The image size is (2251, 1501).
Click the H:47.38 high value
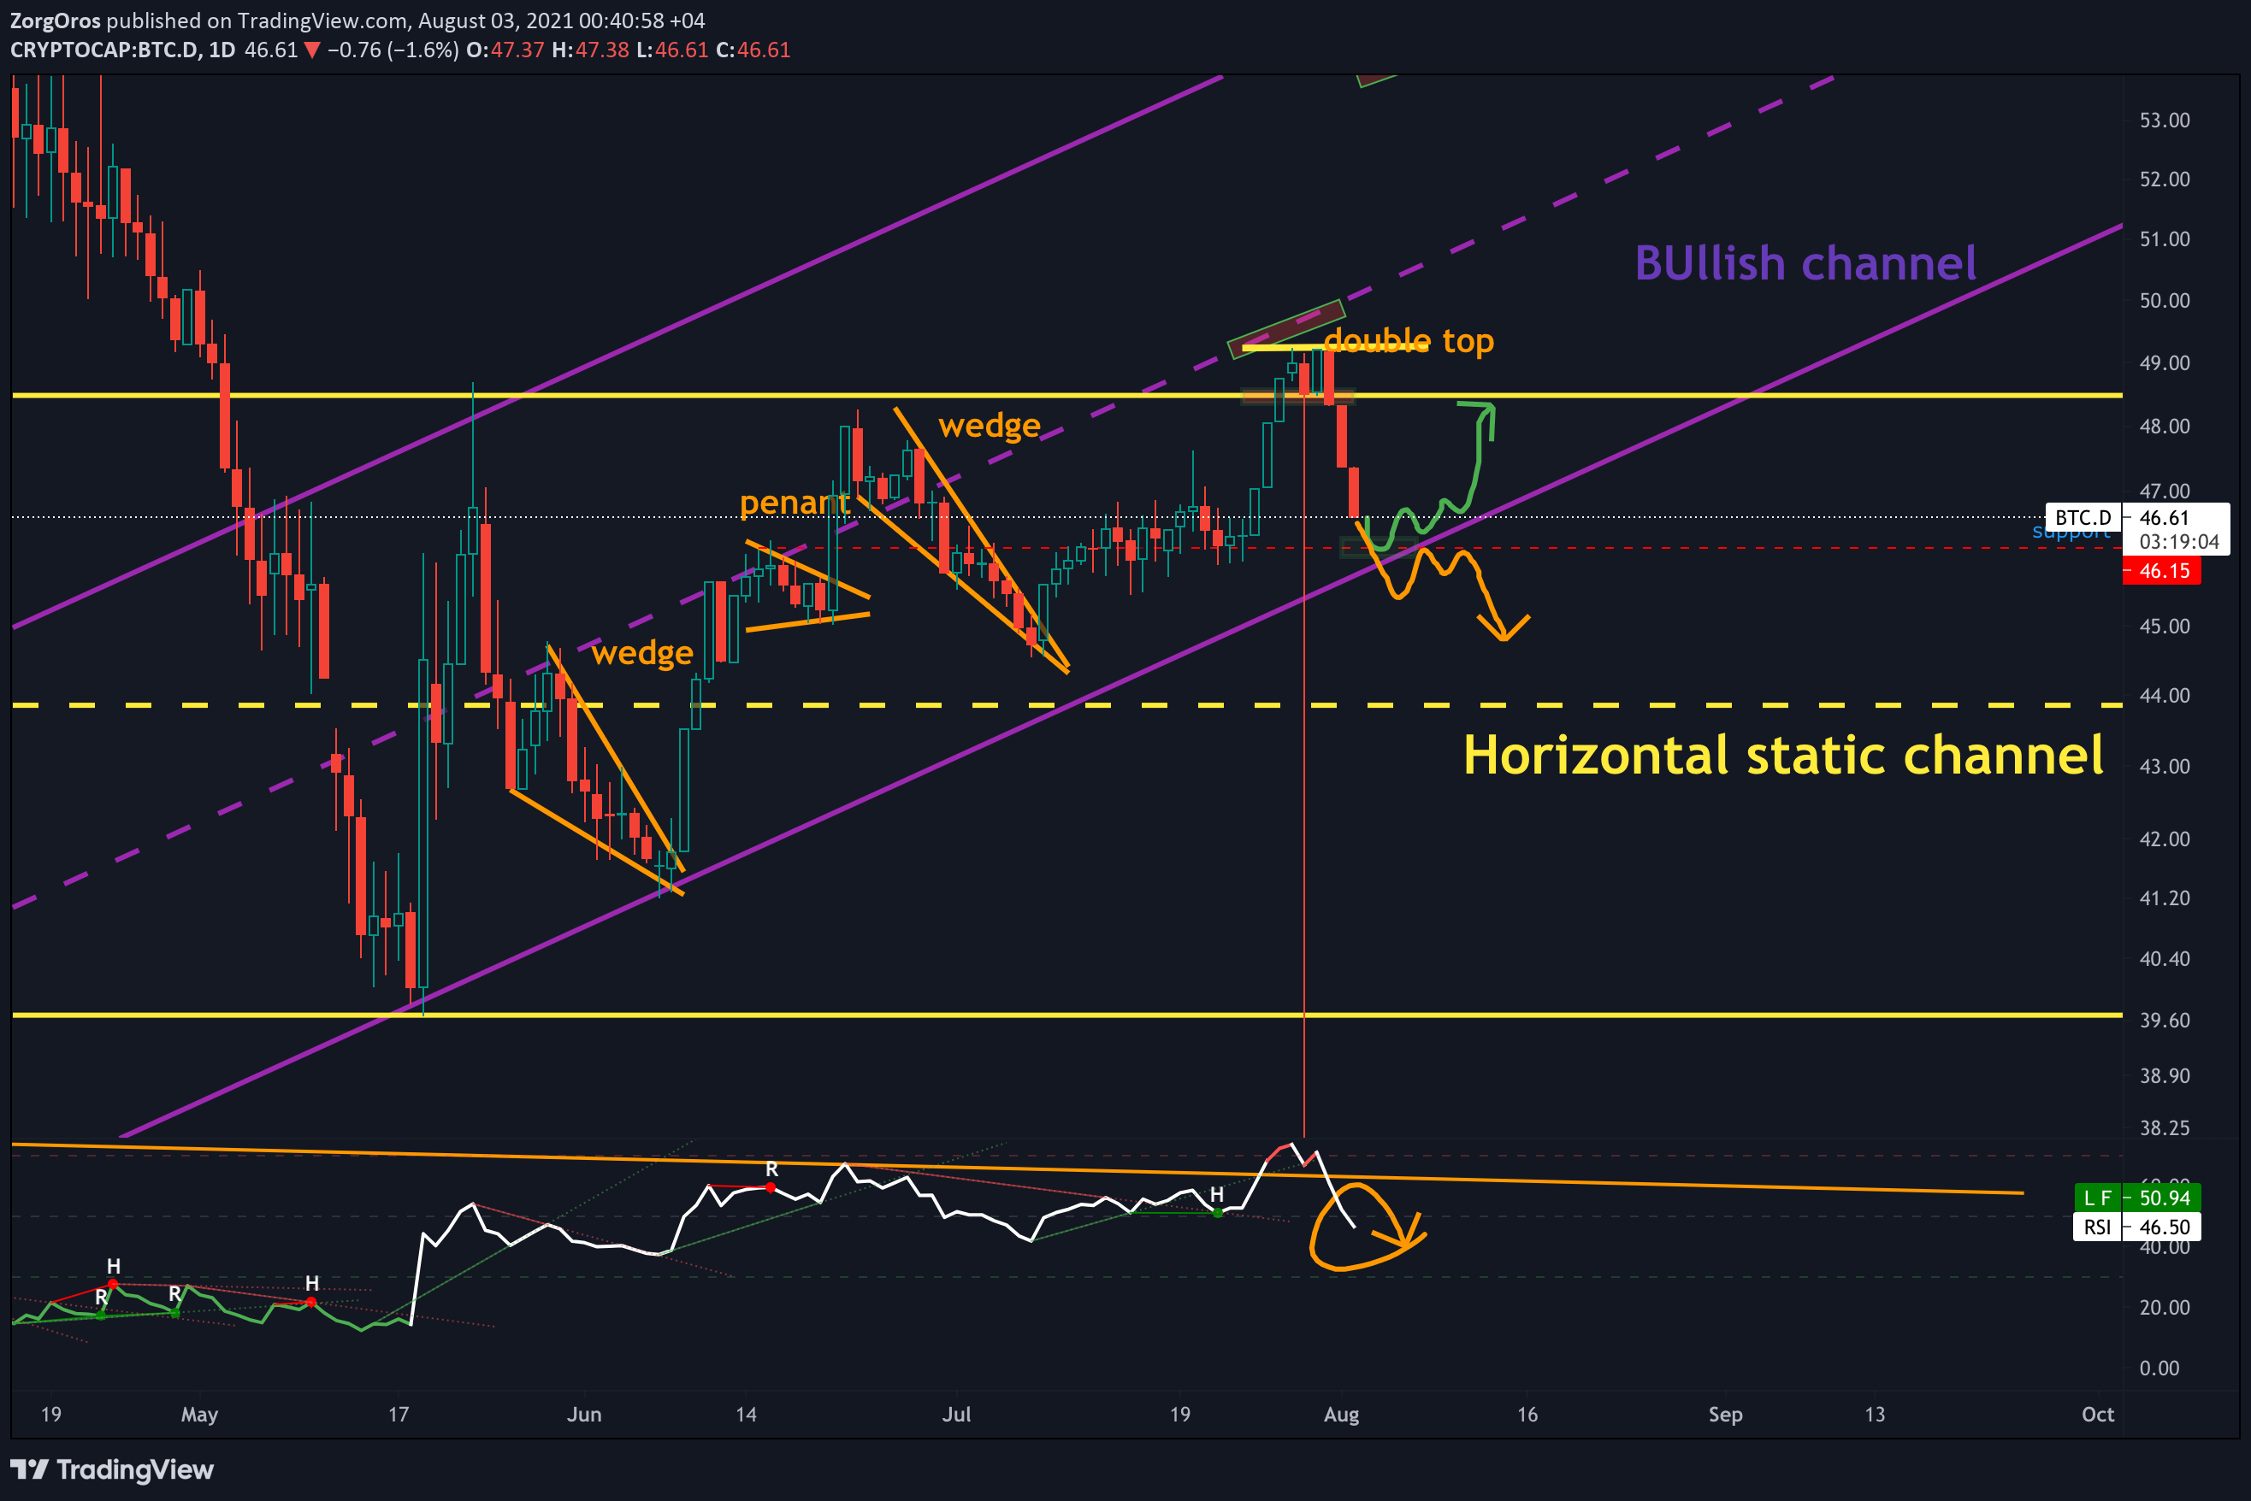coord(590,50)
